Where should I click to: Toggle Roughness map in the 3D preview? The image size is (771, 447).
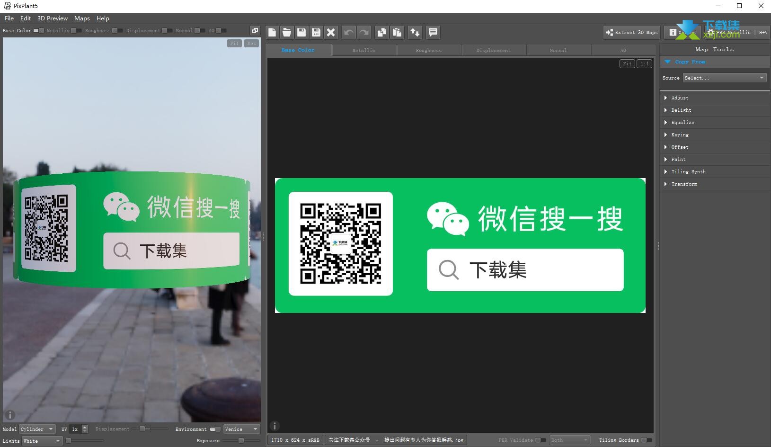[117, 31]
